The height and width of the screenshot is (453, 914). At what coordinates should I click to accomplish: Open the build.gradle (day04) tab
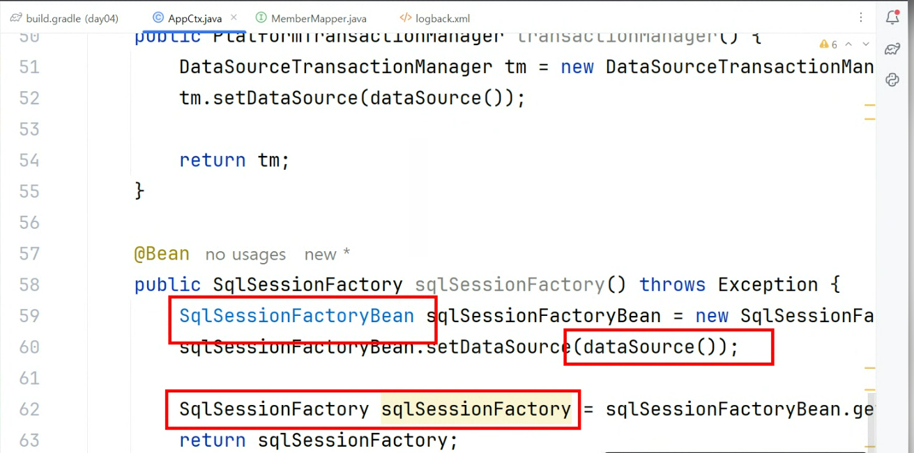[x=65, y=19]
